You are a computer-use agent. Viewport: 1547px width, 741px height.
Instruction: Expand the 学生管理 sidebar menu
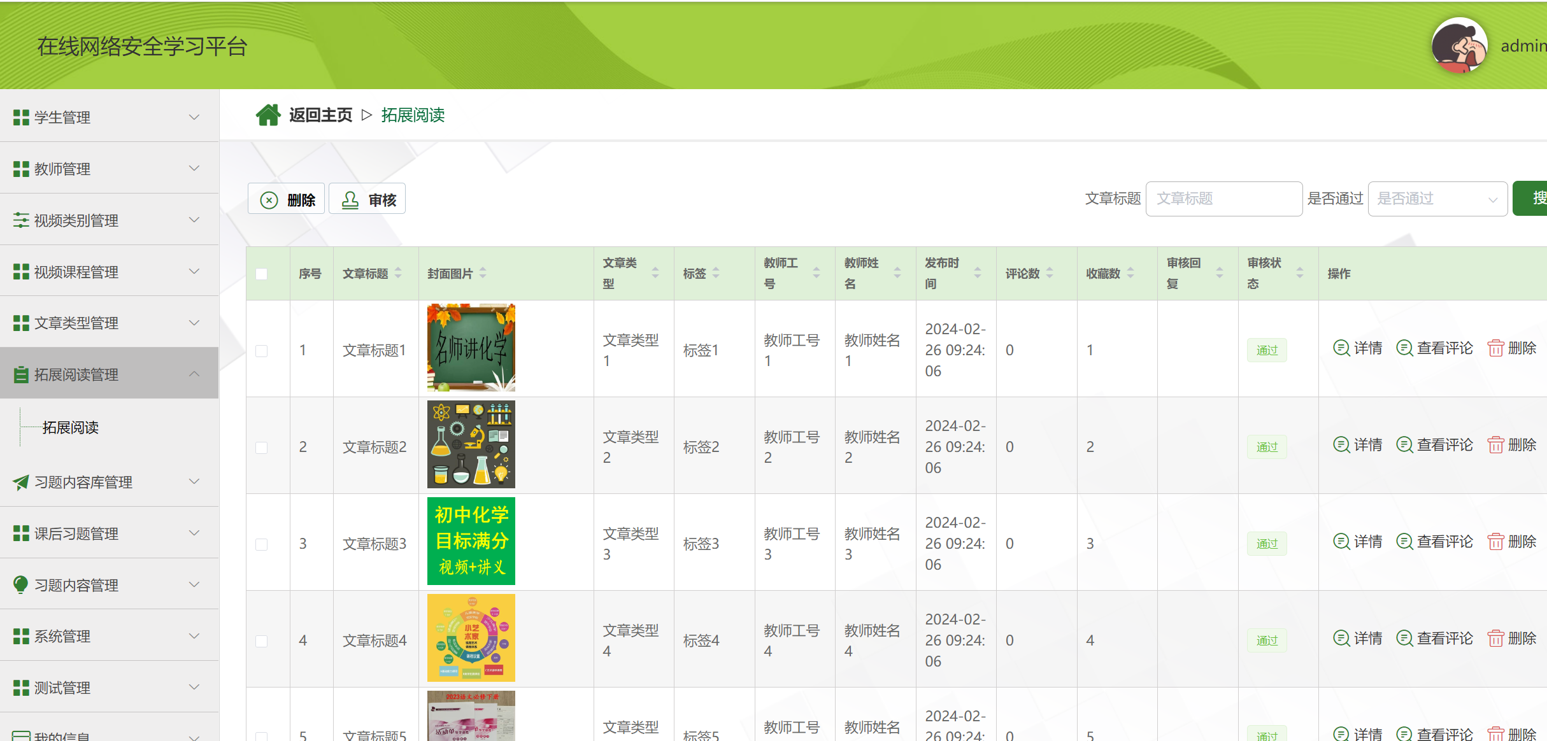coord(108,117)
